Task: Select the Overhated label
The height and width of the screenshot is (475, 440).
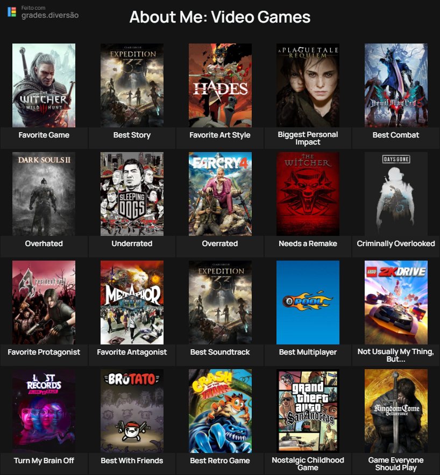Action: pyautogui.click(x=44, y=243)
